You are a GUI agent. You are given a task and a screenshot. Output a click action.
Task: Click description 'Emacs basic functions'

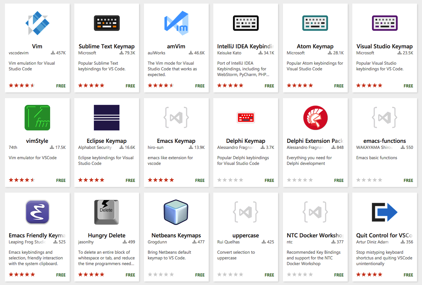tap(376, 158)
